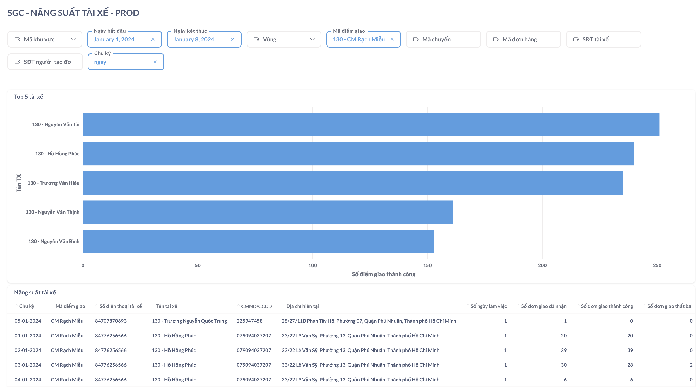Image resolution: width=698 pixels, height=387 pixels.
Task: Click the 130 - Nguyễn Văn Tài bar
Action: (371, 125)
